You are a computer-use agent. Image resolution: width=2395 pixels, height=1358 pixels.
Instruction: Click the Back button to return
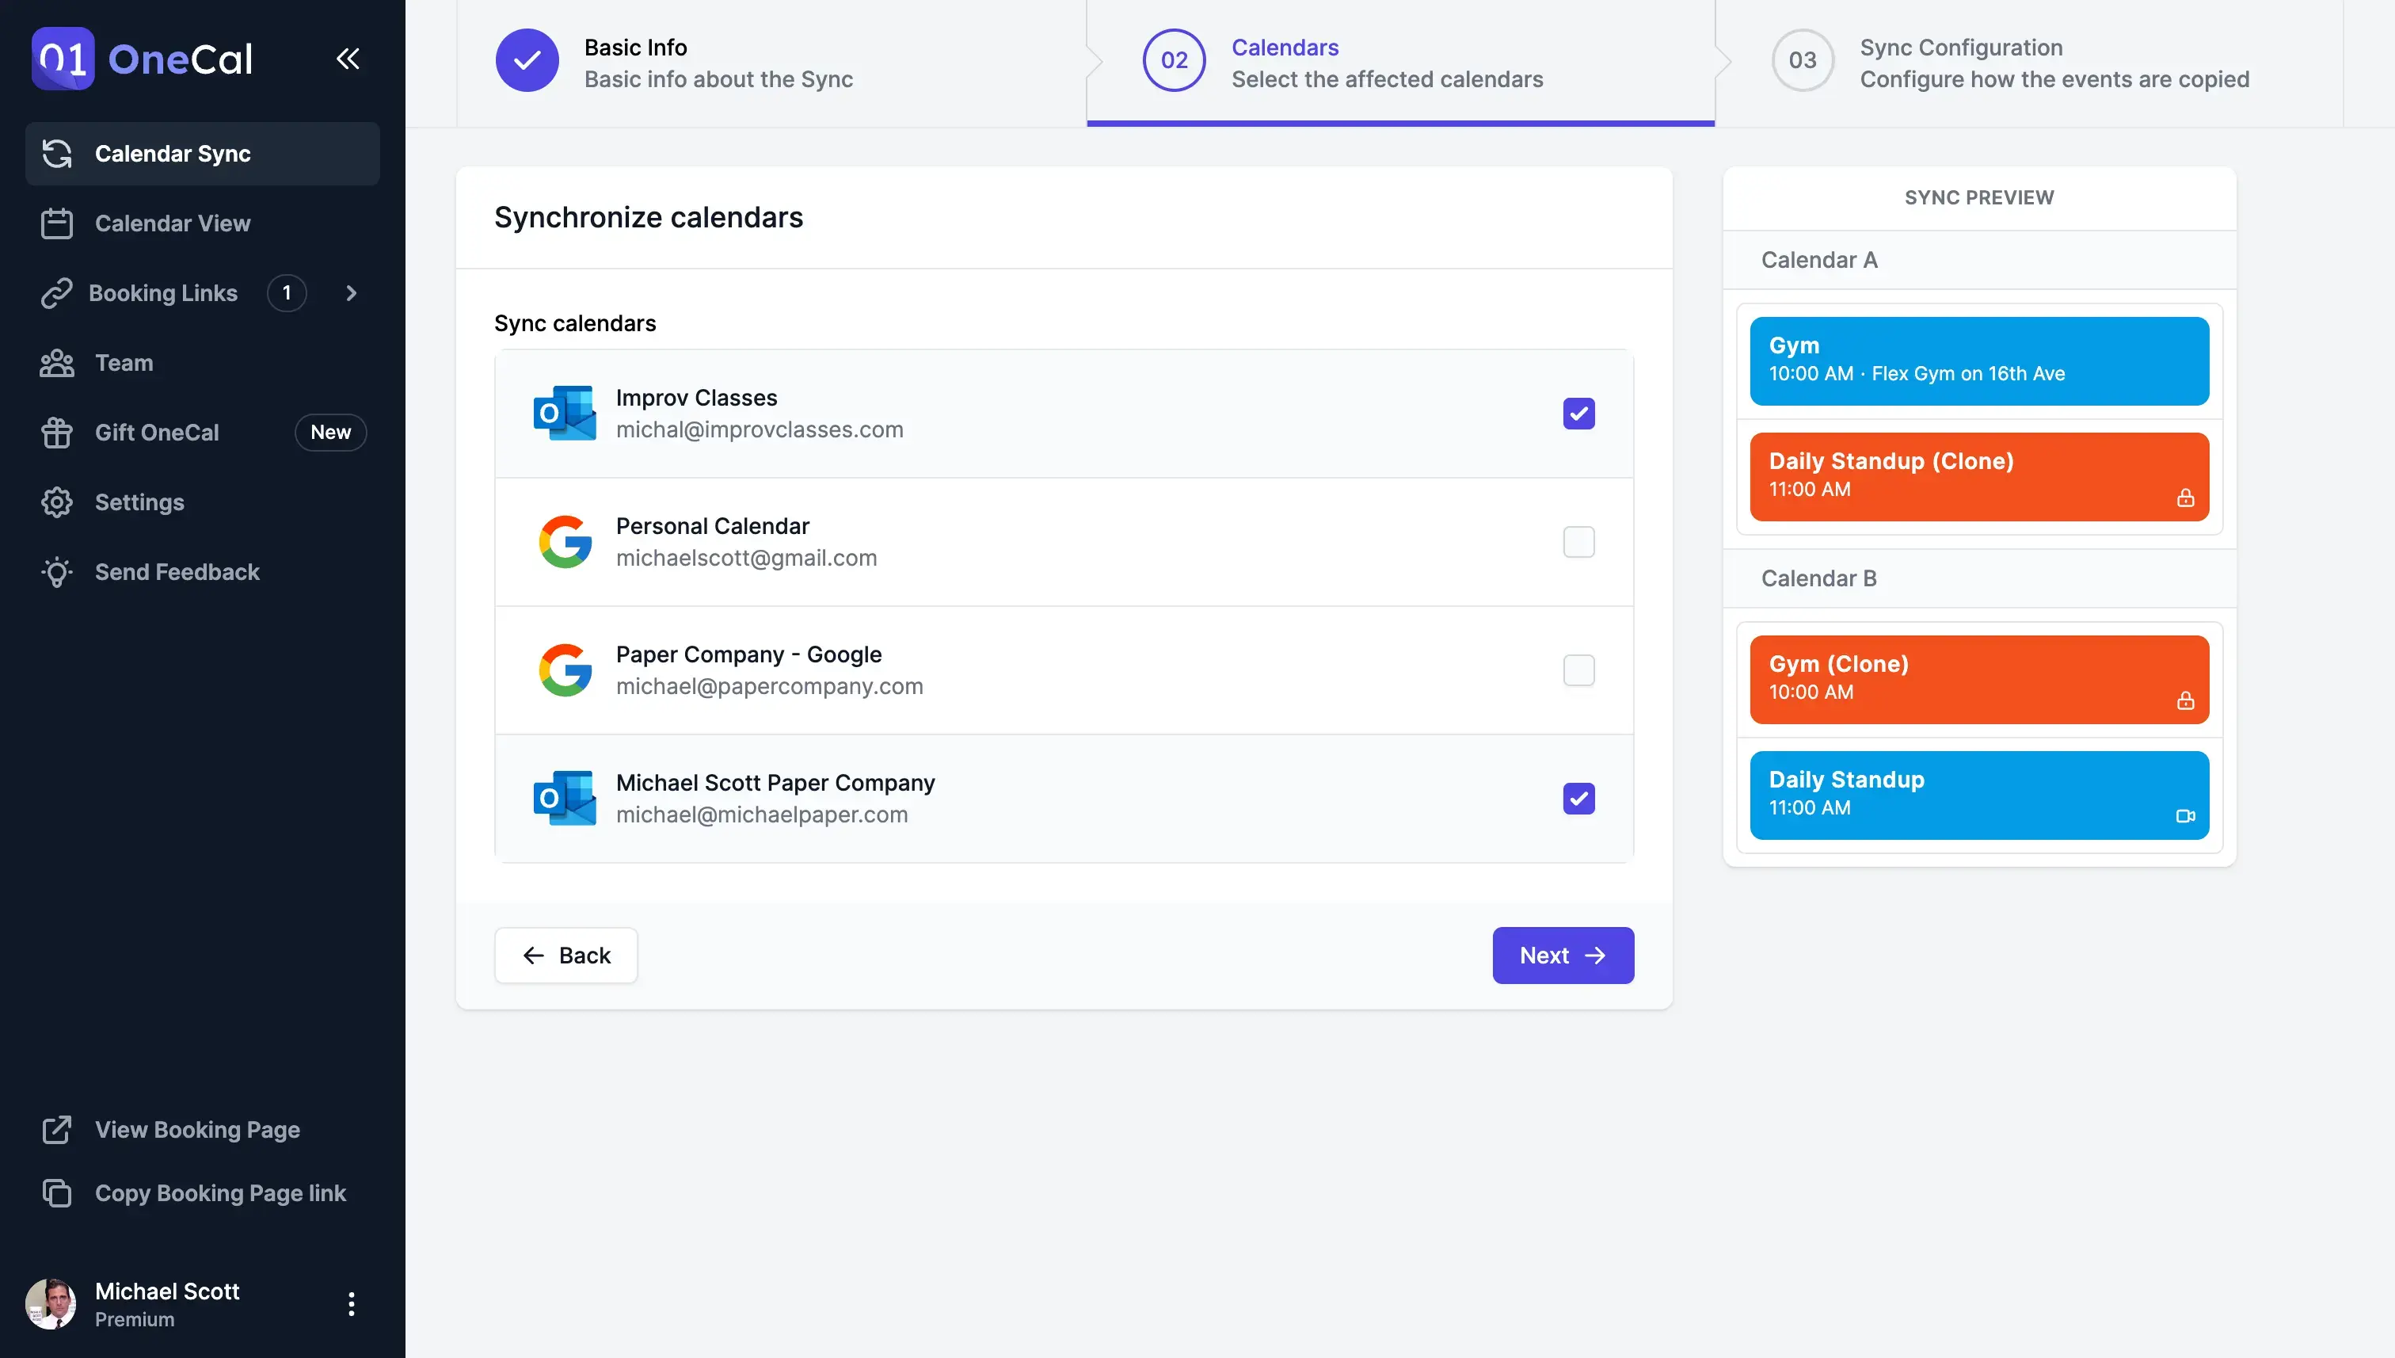coord(565,955)
